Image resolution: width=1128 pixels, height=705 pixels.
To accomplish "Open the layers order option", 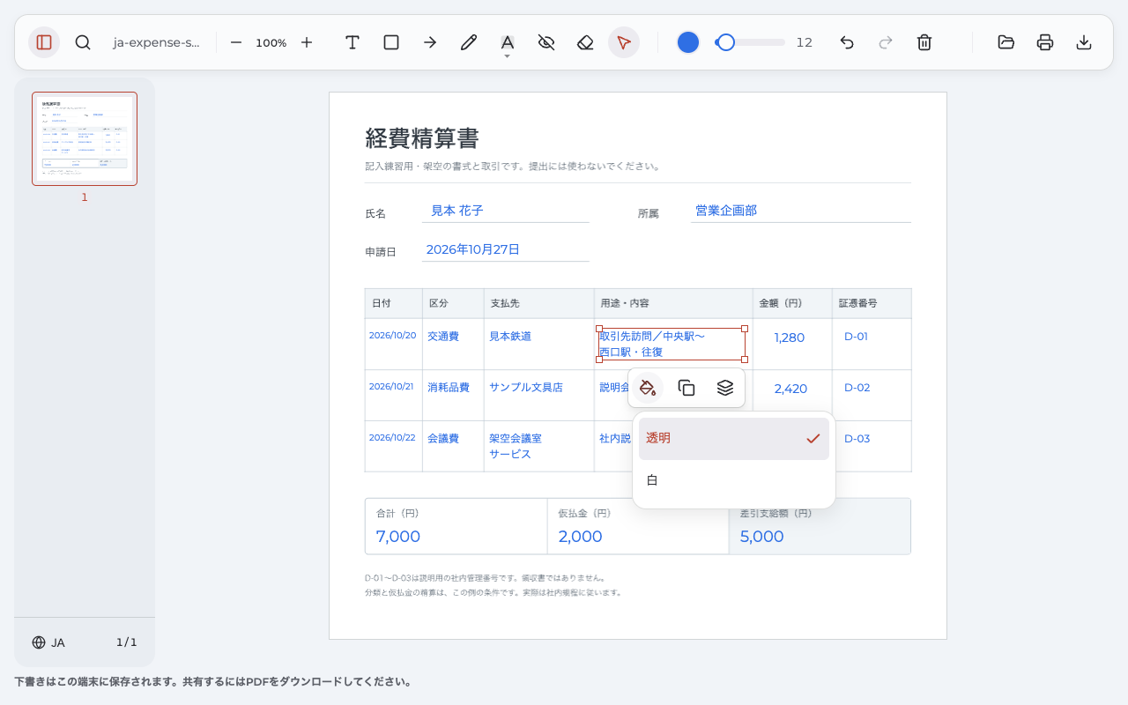I will [x=725, y=388].
